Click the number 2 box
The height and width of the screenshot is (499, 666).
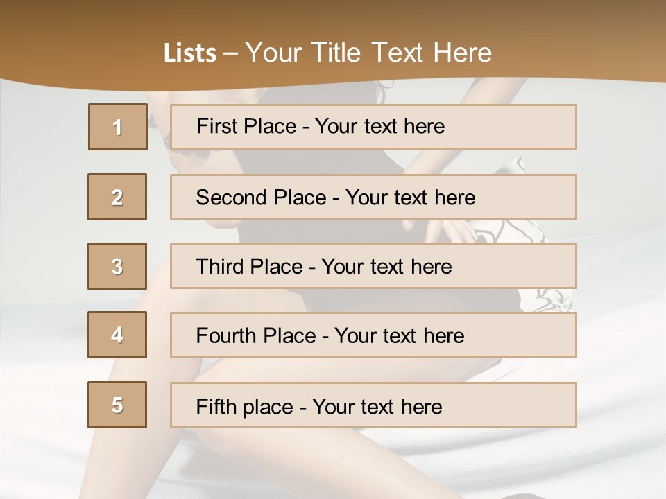[117, 197]
